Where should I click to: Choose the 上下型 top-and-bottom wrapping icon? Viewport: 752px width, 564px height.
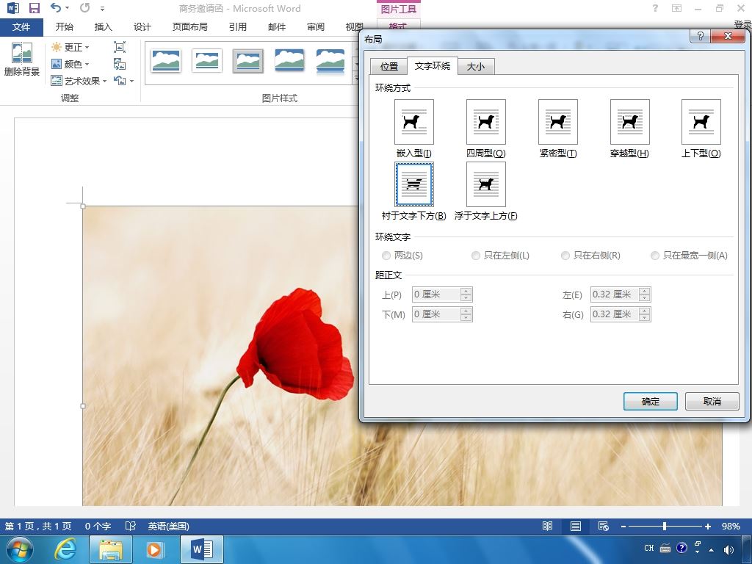tap(701, 122)
